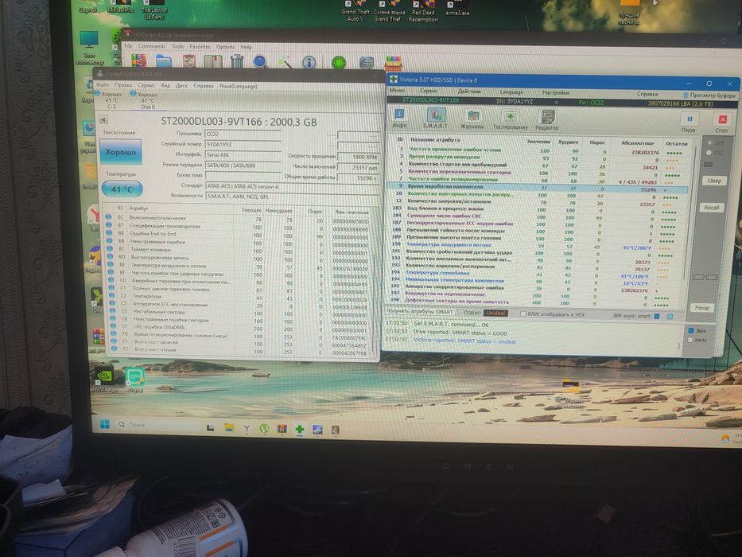Click the back arrow button in CrystalDiskInfo

[x=104, y=119]
